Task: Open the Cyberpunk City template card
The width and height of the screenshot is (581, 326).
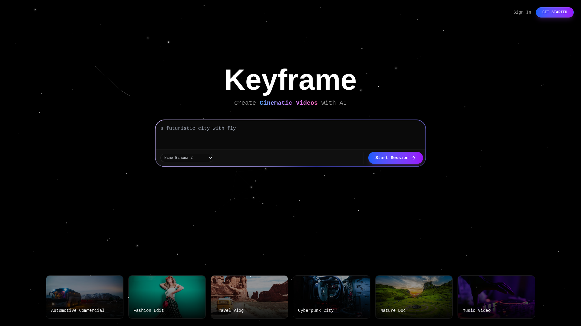Action: point(332,297)
